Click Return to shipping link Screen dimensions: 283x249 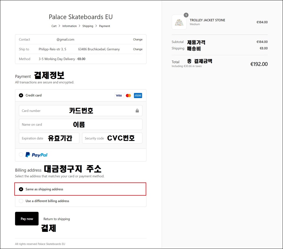coord(57,219)
